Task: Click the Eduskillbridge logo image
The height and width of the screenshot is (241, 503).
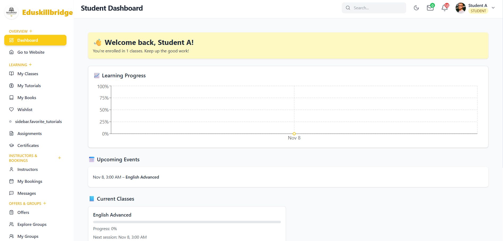Action: coord(11,12)
